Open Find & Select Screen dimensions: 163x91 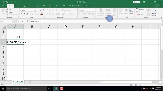tap(154, 12)
